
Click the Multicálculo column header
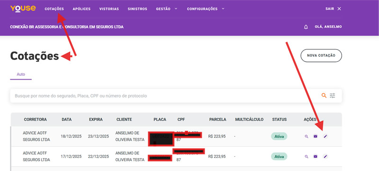249,120
